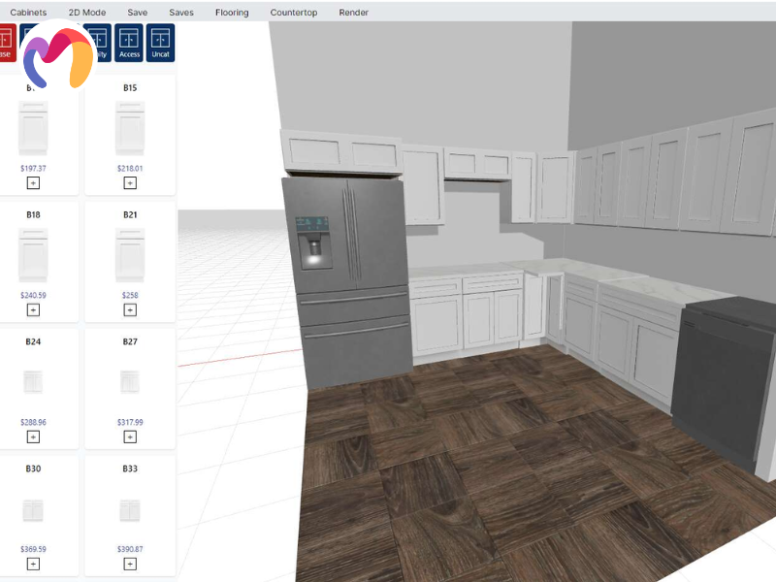
Task: Open the Cabinets menu
Action: tap(28, 13)
